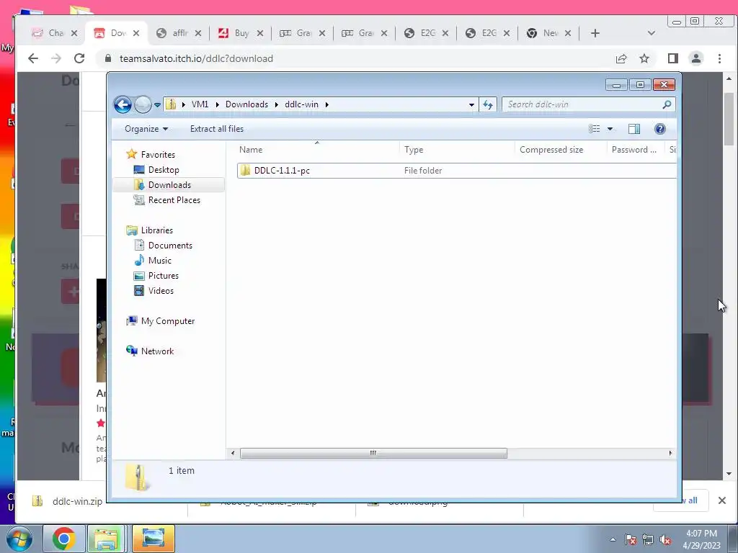Image resolution: width=738 pixels, height=553 pixels.
Task: Click the Chrome address bar URL
Action: point(196,59)
